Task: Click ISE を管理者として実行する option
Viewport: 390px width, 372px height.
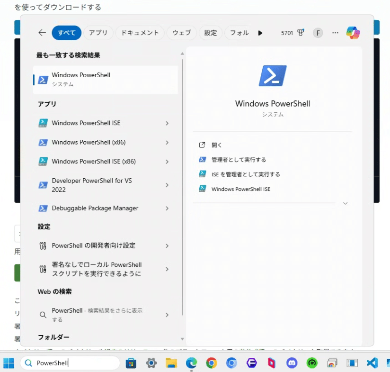Action: [246, 174]
